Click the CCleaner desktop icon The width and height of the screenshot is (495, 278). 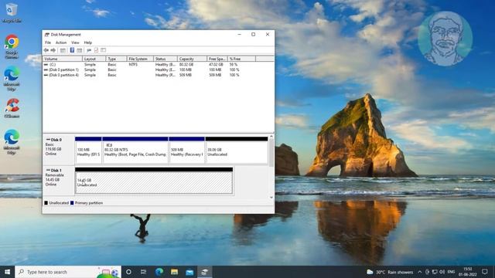point(12,108)
